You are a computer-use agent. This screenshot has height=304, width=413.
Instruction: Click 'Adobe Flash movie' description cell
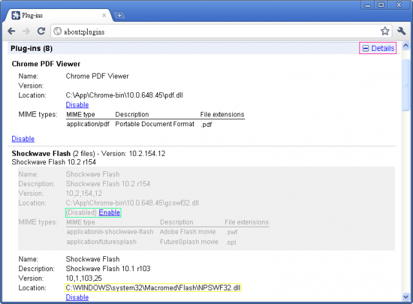188,232
